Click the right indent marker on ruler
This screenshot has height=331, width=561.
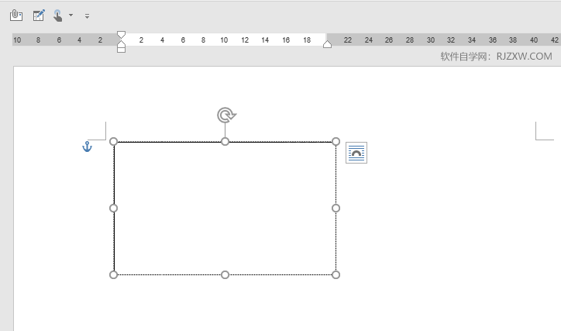(327, 44)
